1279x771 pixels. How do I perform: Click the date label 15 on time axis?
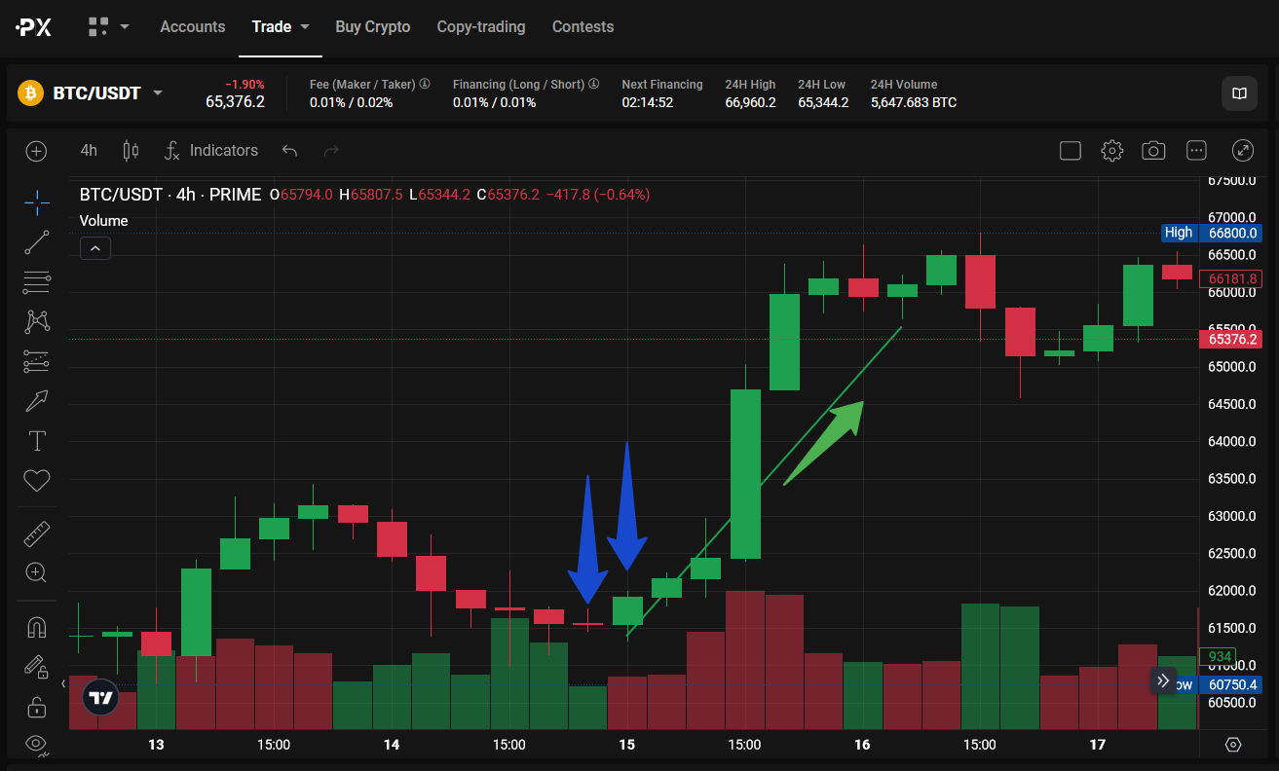pos(627,745)
